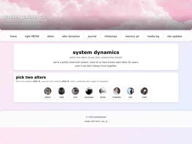Viewport: 192px width, 144px height.
Task: Click the meow meow mewo tagline
Action: click(23, 24)
